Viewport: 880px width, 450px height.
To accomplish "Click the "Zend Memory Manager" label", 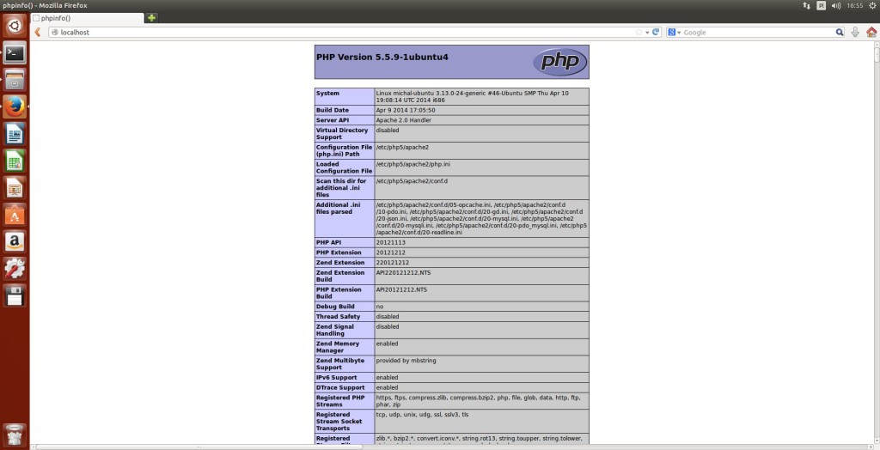I will pos(337,347).
